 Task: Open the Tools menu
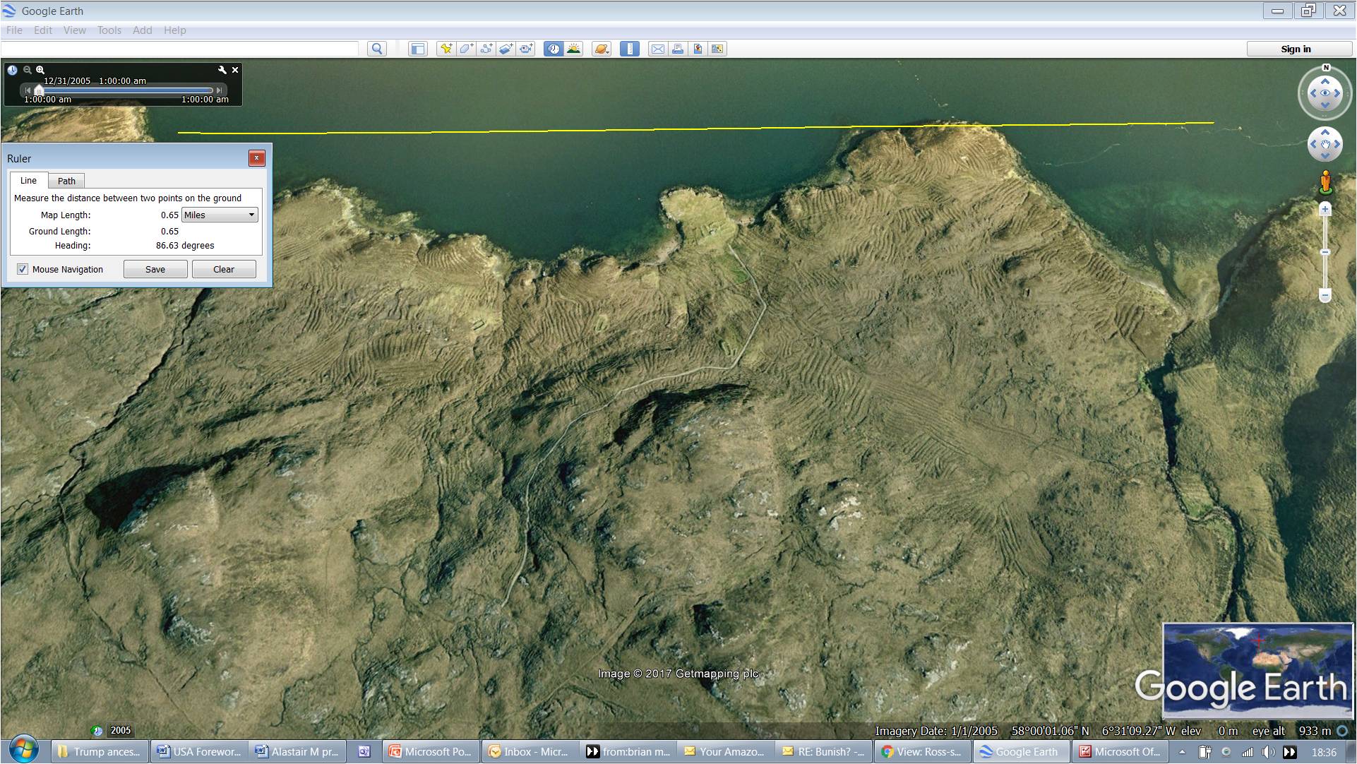point(109,30)
